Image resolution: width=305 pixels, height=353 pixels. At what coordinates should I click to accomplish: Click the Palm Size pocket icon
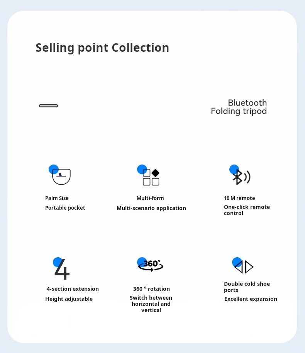click(61, 176)
